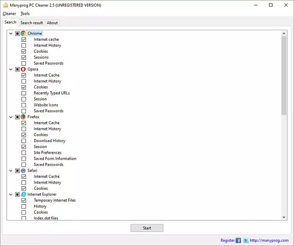The width and height of the screenshot is (294, 246).
Task: Uncheck Chrome Sessions checkbox
Action: pyautogui.click(x=24, y=57)
